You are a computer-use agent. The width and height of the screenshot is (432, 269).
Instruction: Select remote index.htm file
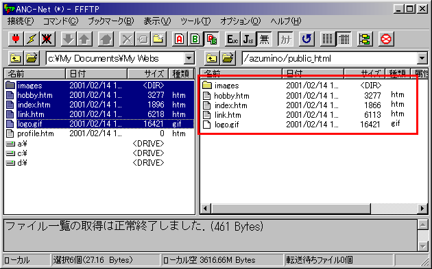coord(225,105)
